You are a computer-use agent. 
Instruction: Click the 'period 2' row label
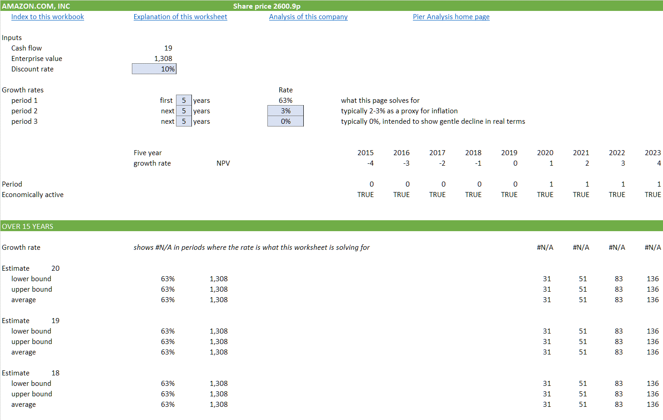tap(25, 111)
